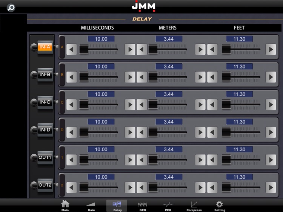Decrease OUT1 feet with left arrow
The height and width of the screenshot is (212, 283).
tap(212, 160)
